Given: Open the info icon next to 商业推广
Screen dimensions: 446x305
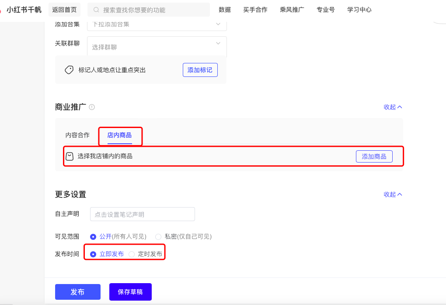Looking at the screenshot, I should click(92, 107).
